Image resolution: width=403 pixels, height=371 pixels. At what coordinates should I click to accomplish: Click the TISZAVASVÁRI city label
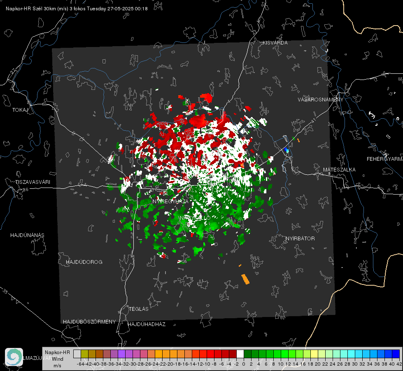[x=33, y=182]
